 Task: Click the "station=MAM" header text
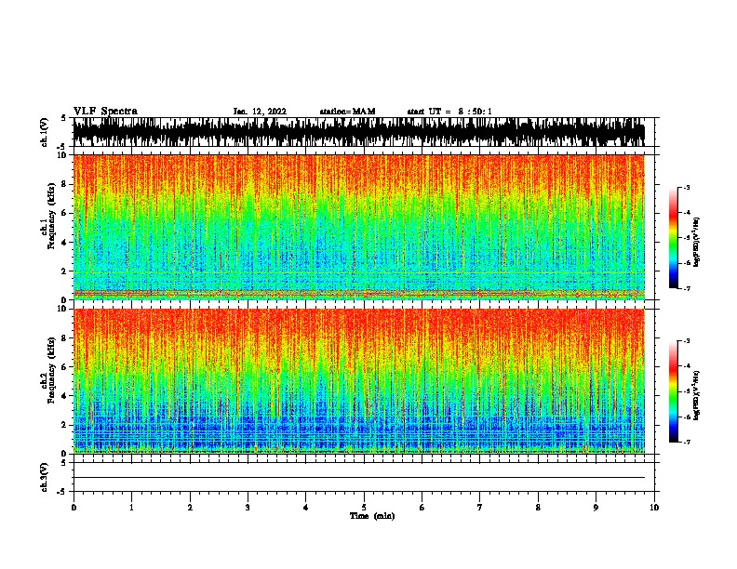[x=347, y=112]
